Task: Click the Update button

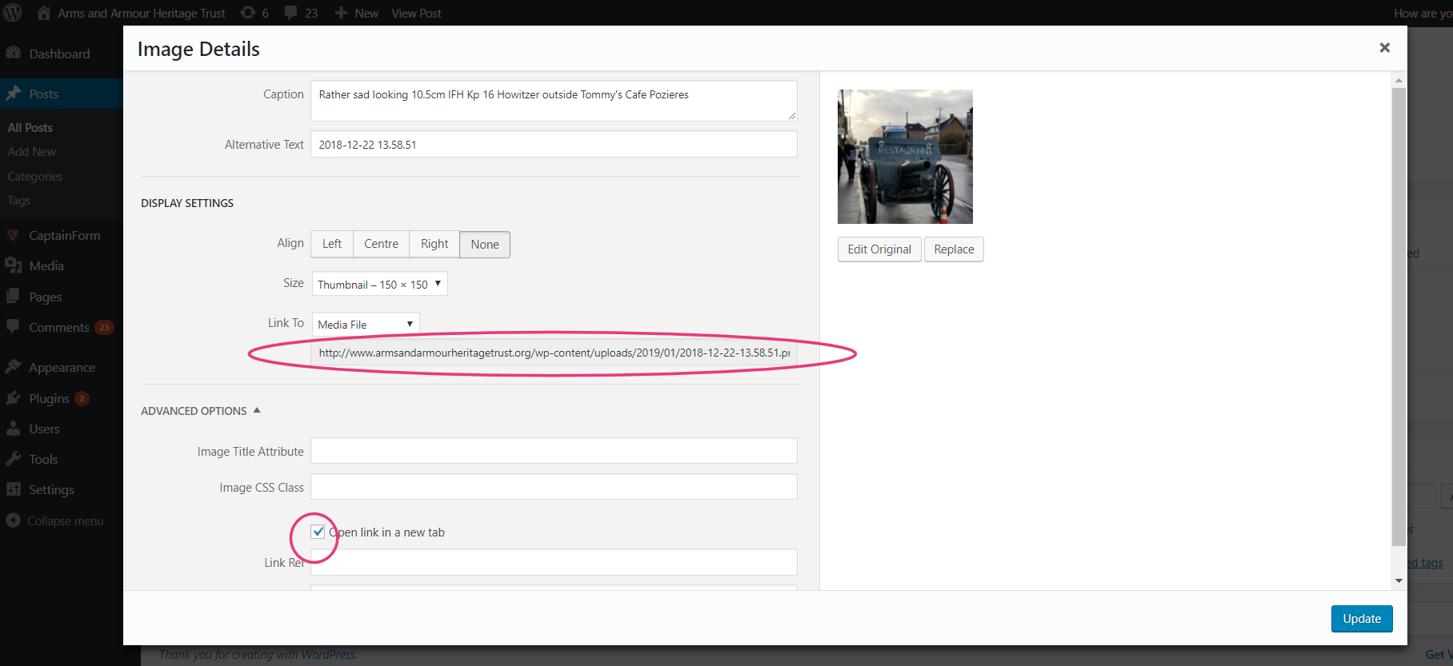Action: (1361, 618)
